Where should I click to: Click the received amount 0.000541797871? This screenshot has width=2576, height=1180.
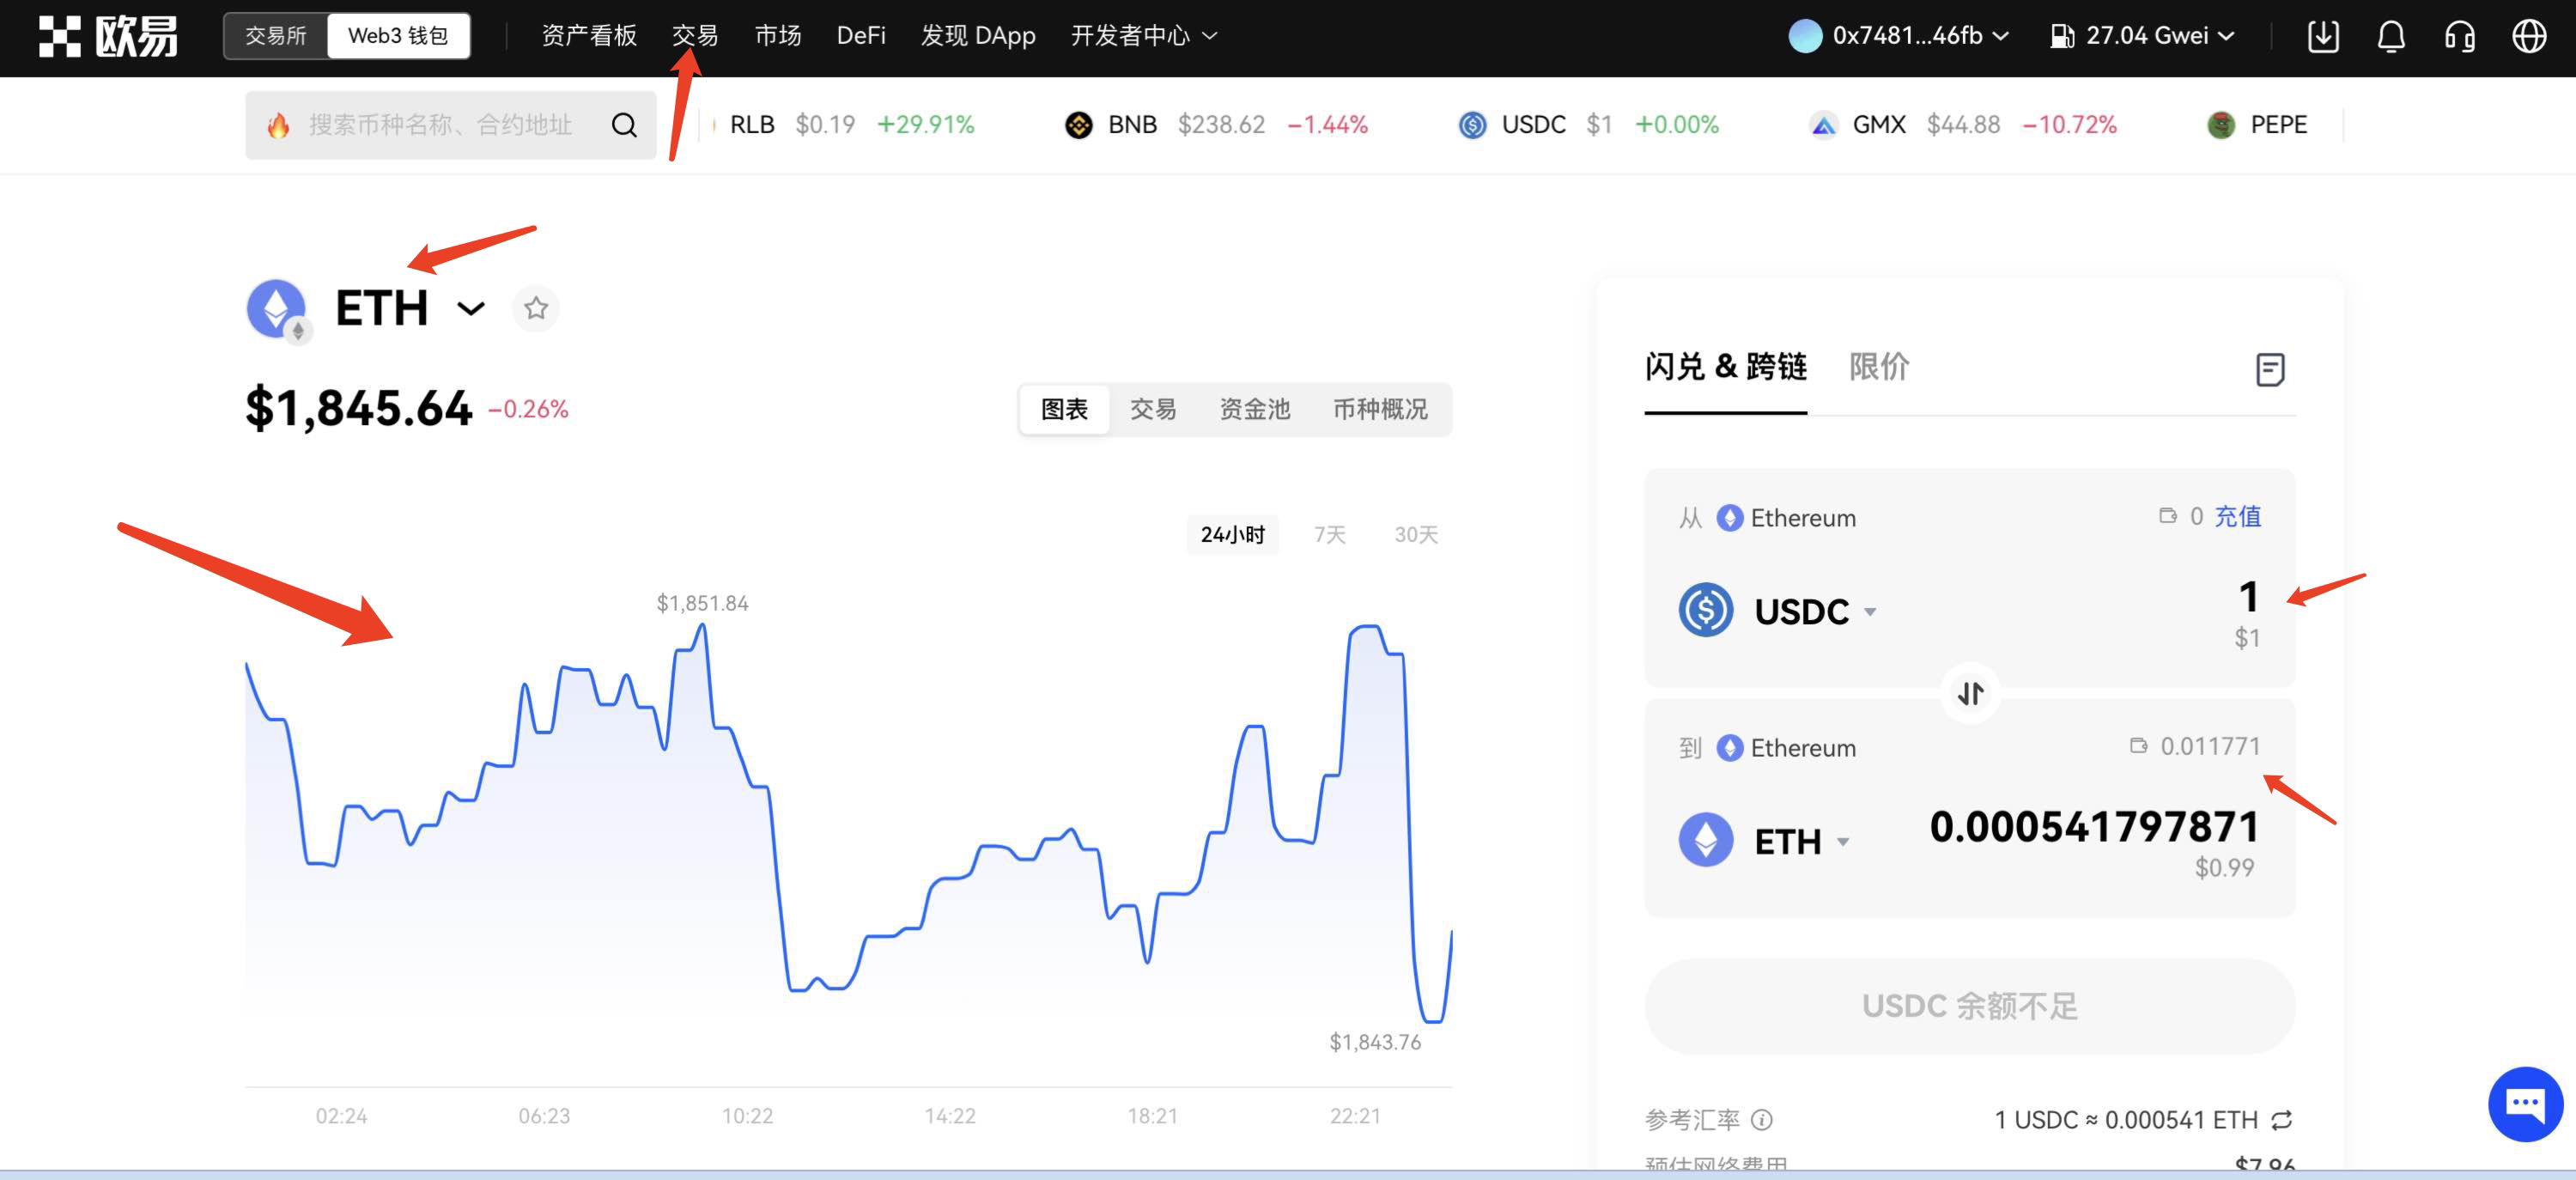[x=2094, y=827]
